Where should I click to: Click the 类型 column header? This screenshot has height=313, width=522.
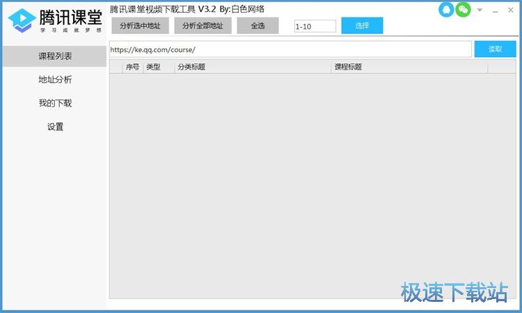tap(159, 67)
